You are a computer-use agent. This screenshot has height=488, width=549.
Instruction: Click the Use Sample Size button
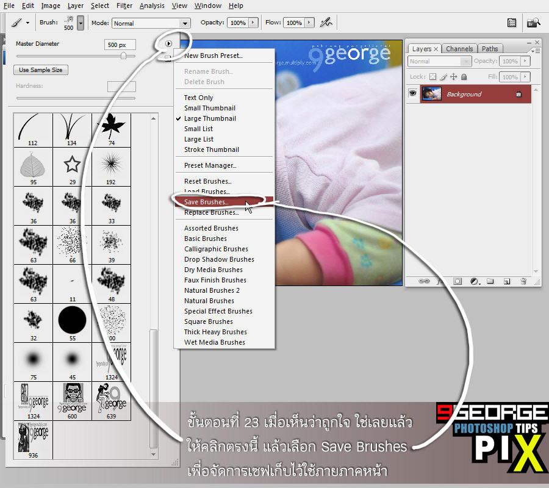[41, 70]
